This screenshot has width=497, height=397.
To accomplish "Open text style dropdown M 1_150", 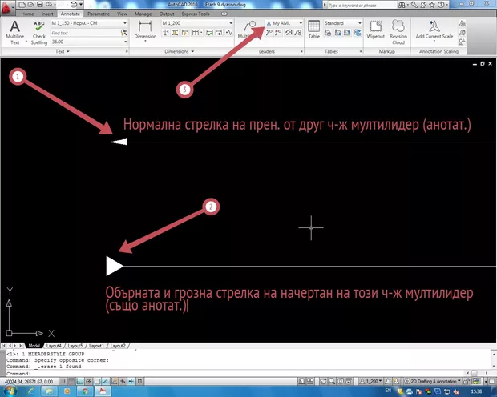I will coord(89,23).
